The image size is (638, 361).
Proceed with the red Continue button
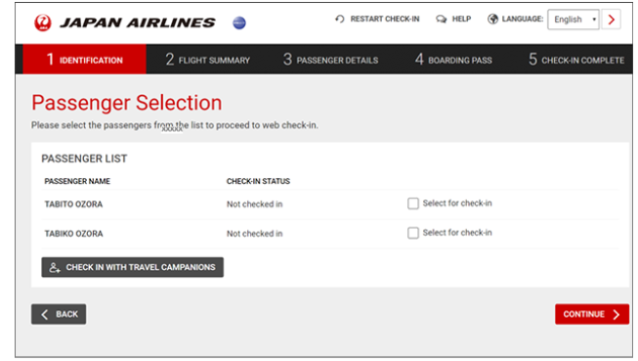click(592, 314)
